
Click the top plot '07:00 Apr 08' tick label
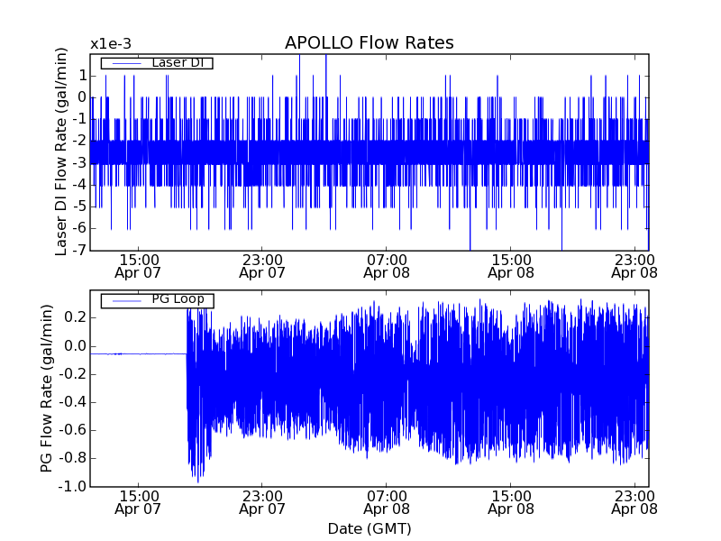pos(387,266)
